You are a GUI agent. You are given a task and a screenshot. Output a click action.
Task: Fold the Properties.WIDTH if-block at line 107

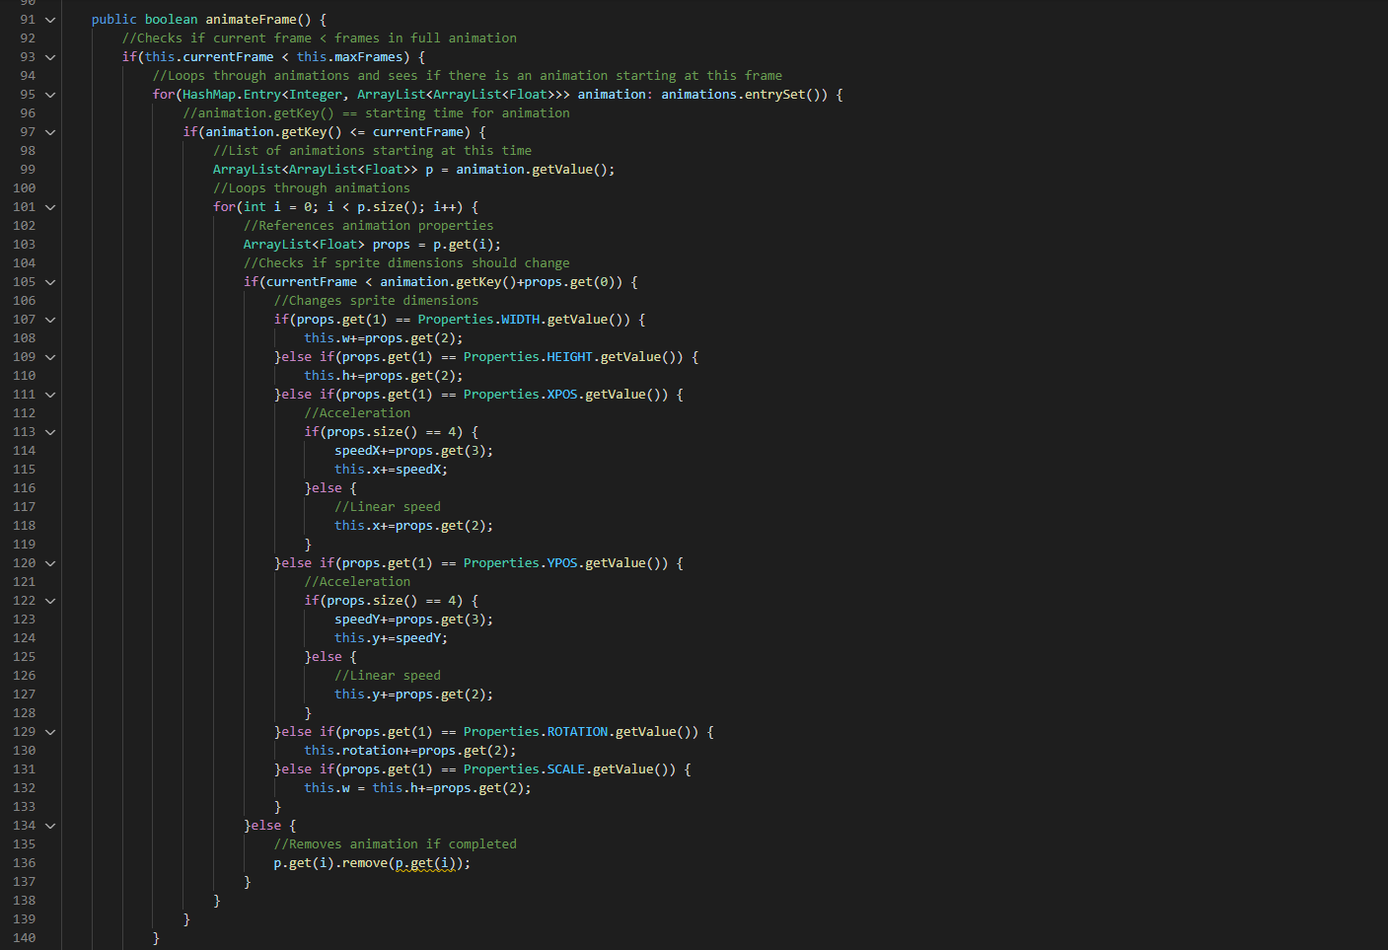click(50, 320)
